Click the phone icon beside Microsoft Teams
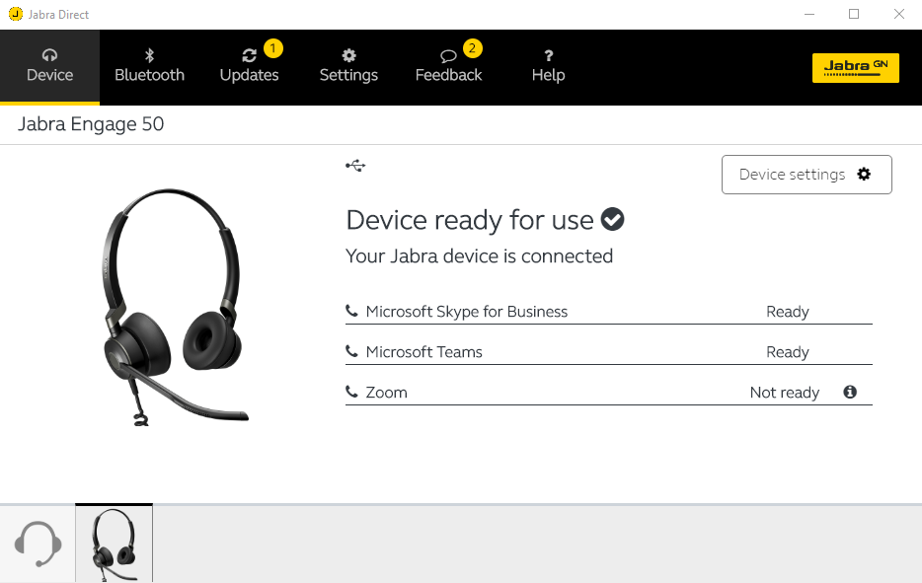The width and height of the screenshot is (922, 583). 351,351
